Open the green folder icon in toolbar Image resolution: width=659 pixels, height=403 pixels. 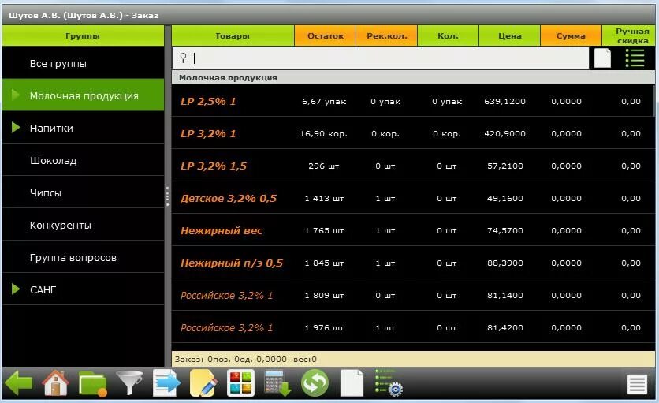93,383
